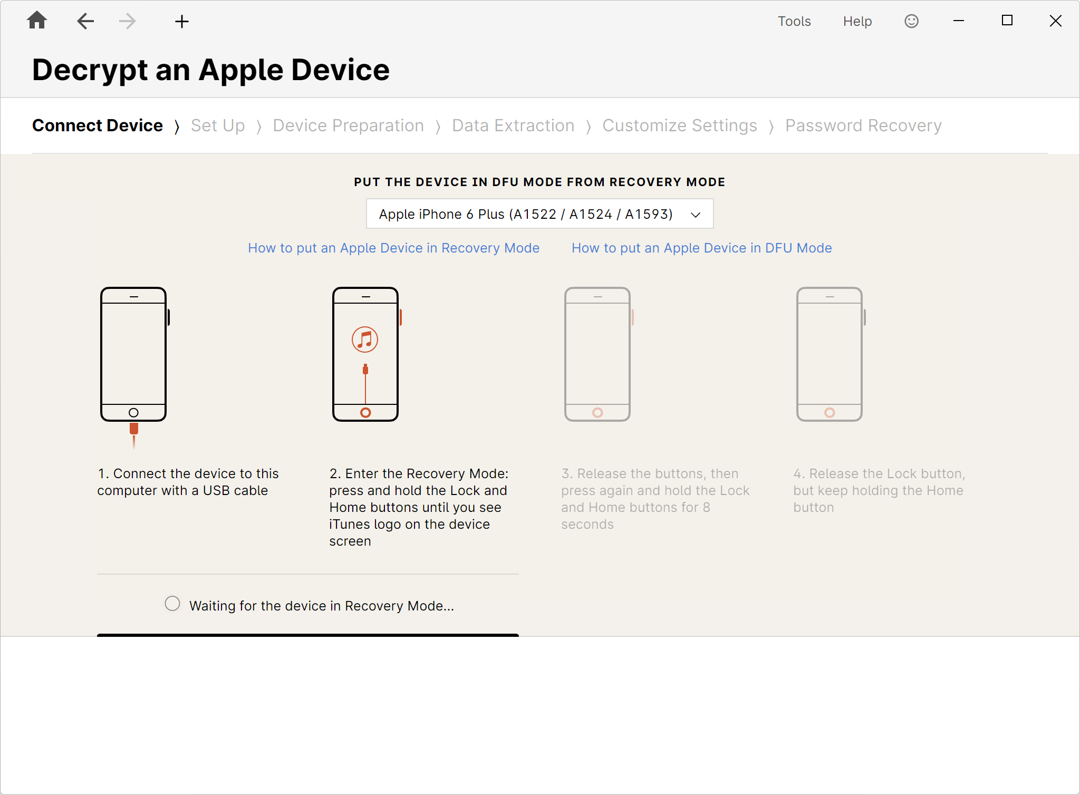This screenshot has width=1080, height=795.
Task: Maximize the application window
Action: coord(1007,21)
